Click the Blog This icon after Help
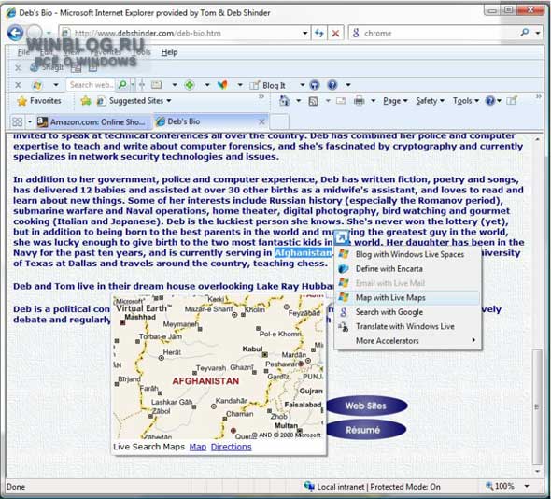 point(511,101)
